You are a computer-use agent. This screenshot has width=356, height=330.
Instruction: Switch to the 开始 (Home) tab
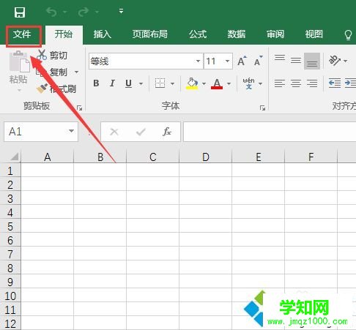coord(64,34)
